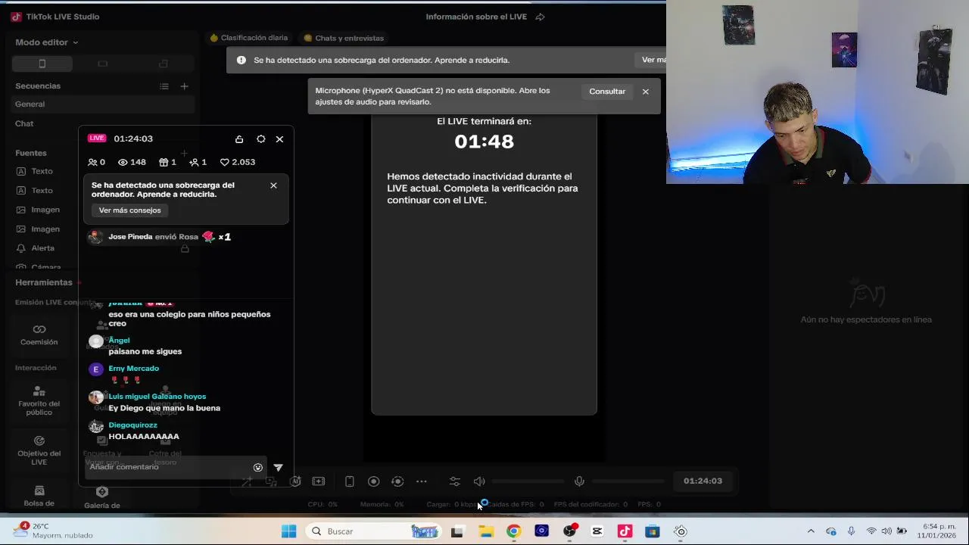Open CapCut from the taskbar
Screen dimensions: 969x545
pyautogui.click(x=597, y=531)
